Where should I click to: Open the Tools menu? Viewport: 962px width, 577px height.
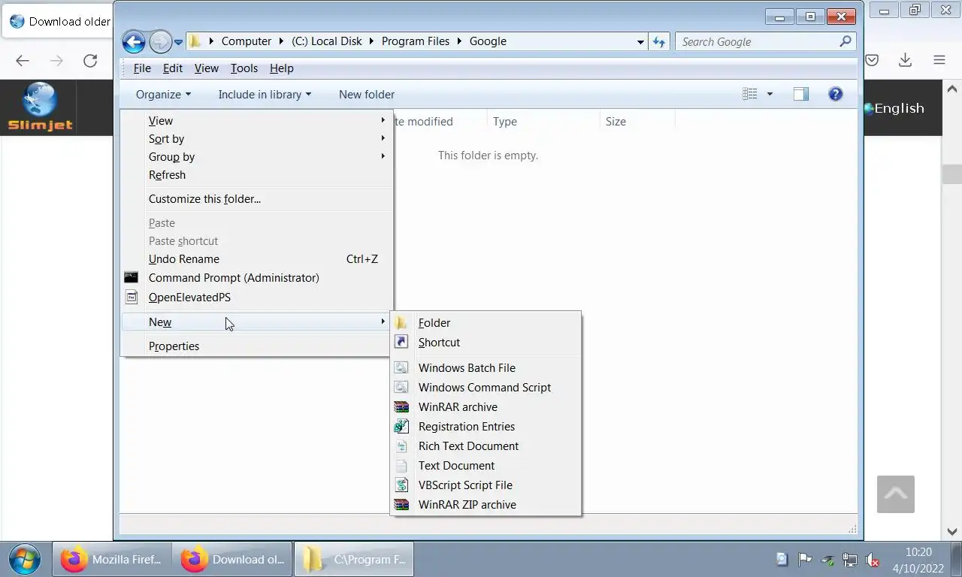click(244, 68)
